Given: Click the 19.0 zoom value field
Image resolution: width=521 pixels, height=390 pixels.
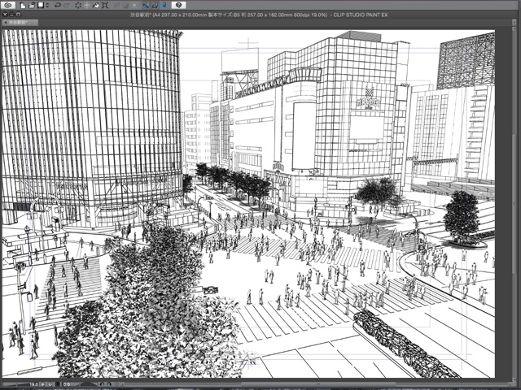Looking at the screenshot, I should point(33,384).
